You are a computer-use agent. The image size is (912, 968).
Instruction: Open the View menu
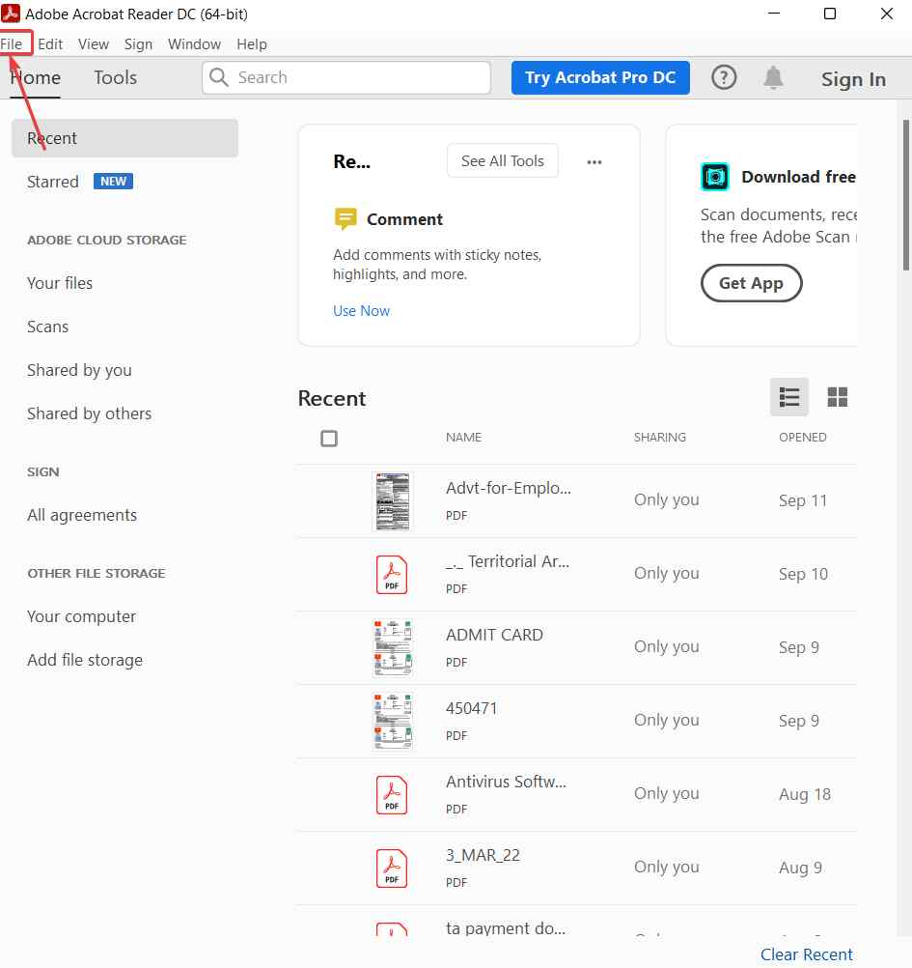pos(93,44)
